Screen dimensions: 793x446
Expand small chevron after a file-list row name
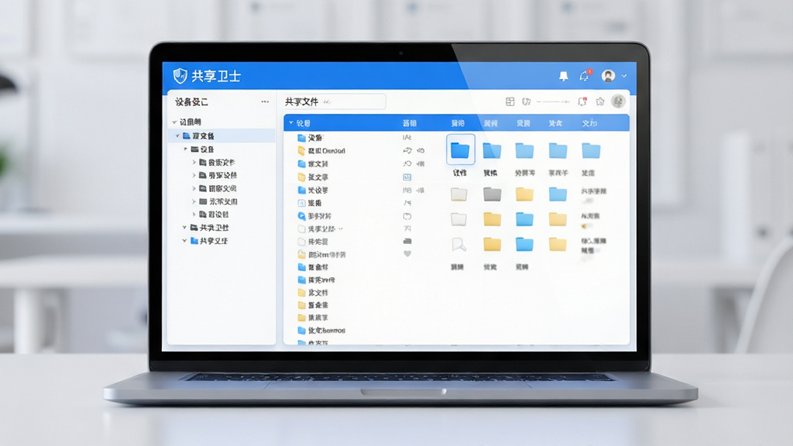pos(341,229)
